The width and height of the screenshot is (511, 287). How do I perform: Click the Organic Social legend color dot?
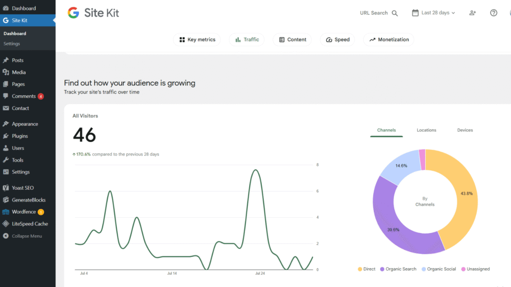424,269
